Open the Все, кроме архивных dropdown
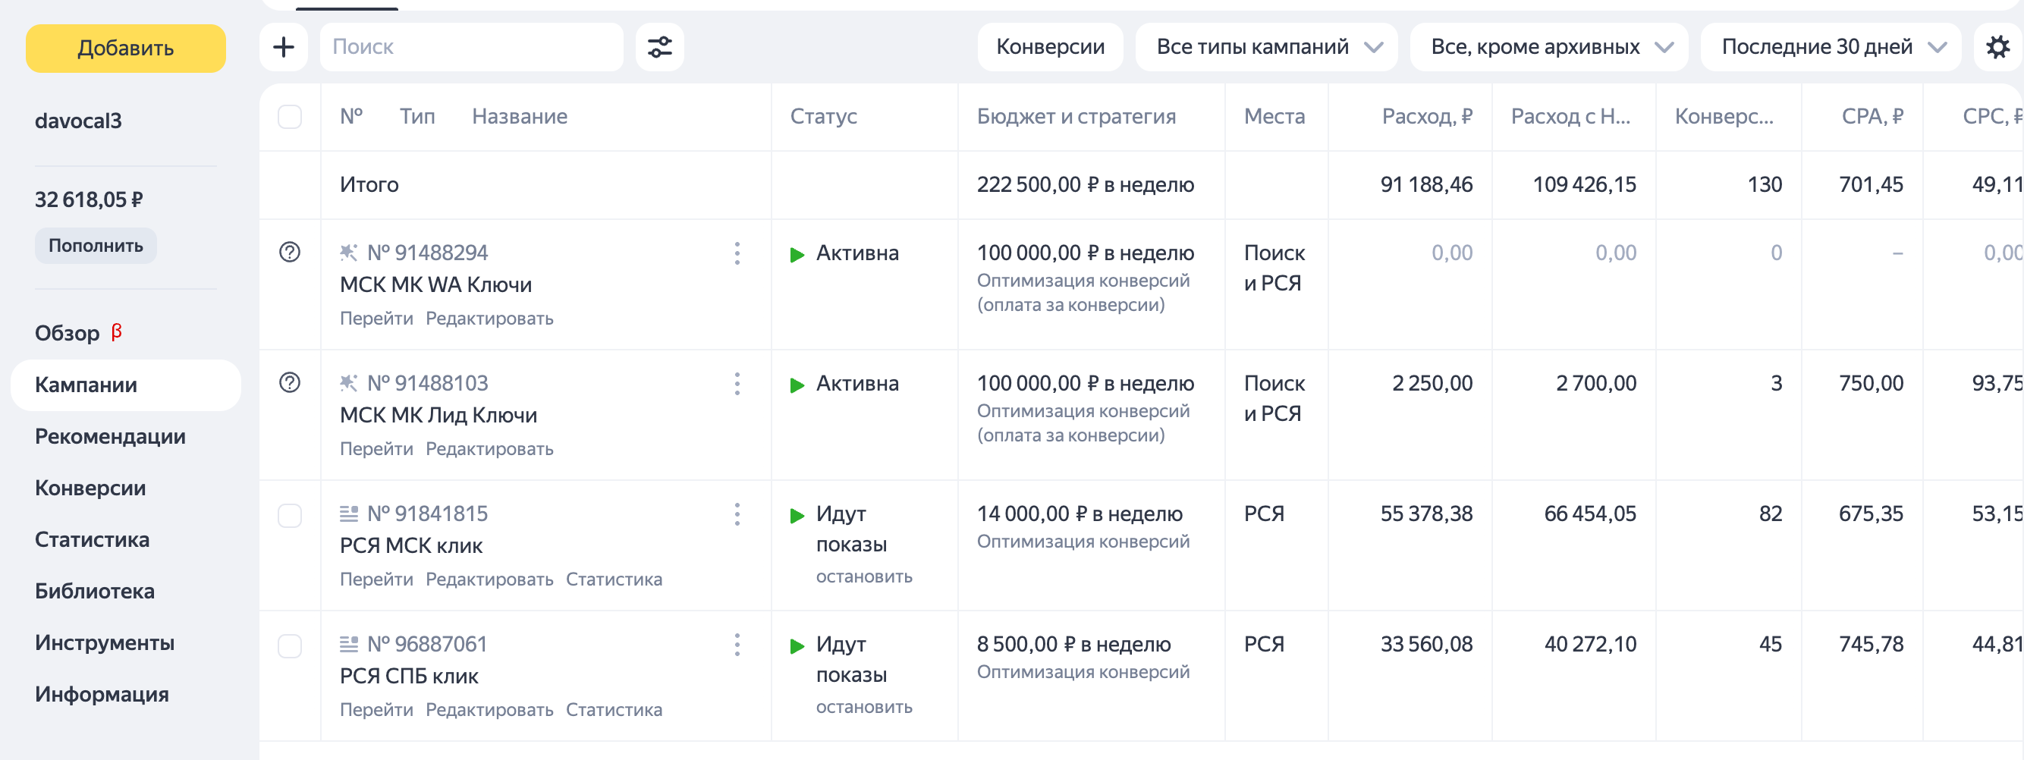This screenshot has height=760, width=2024. tap(1548, 47)
